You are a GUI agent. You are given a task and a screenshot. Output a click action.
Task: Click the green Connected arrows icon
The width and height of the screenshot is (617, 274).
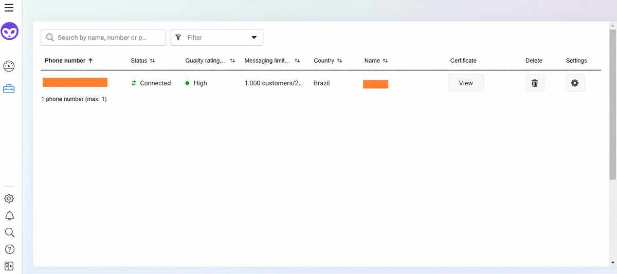pos(134,83)
